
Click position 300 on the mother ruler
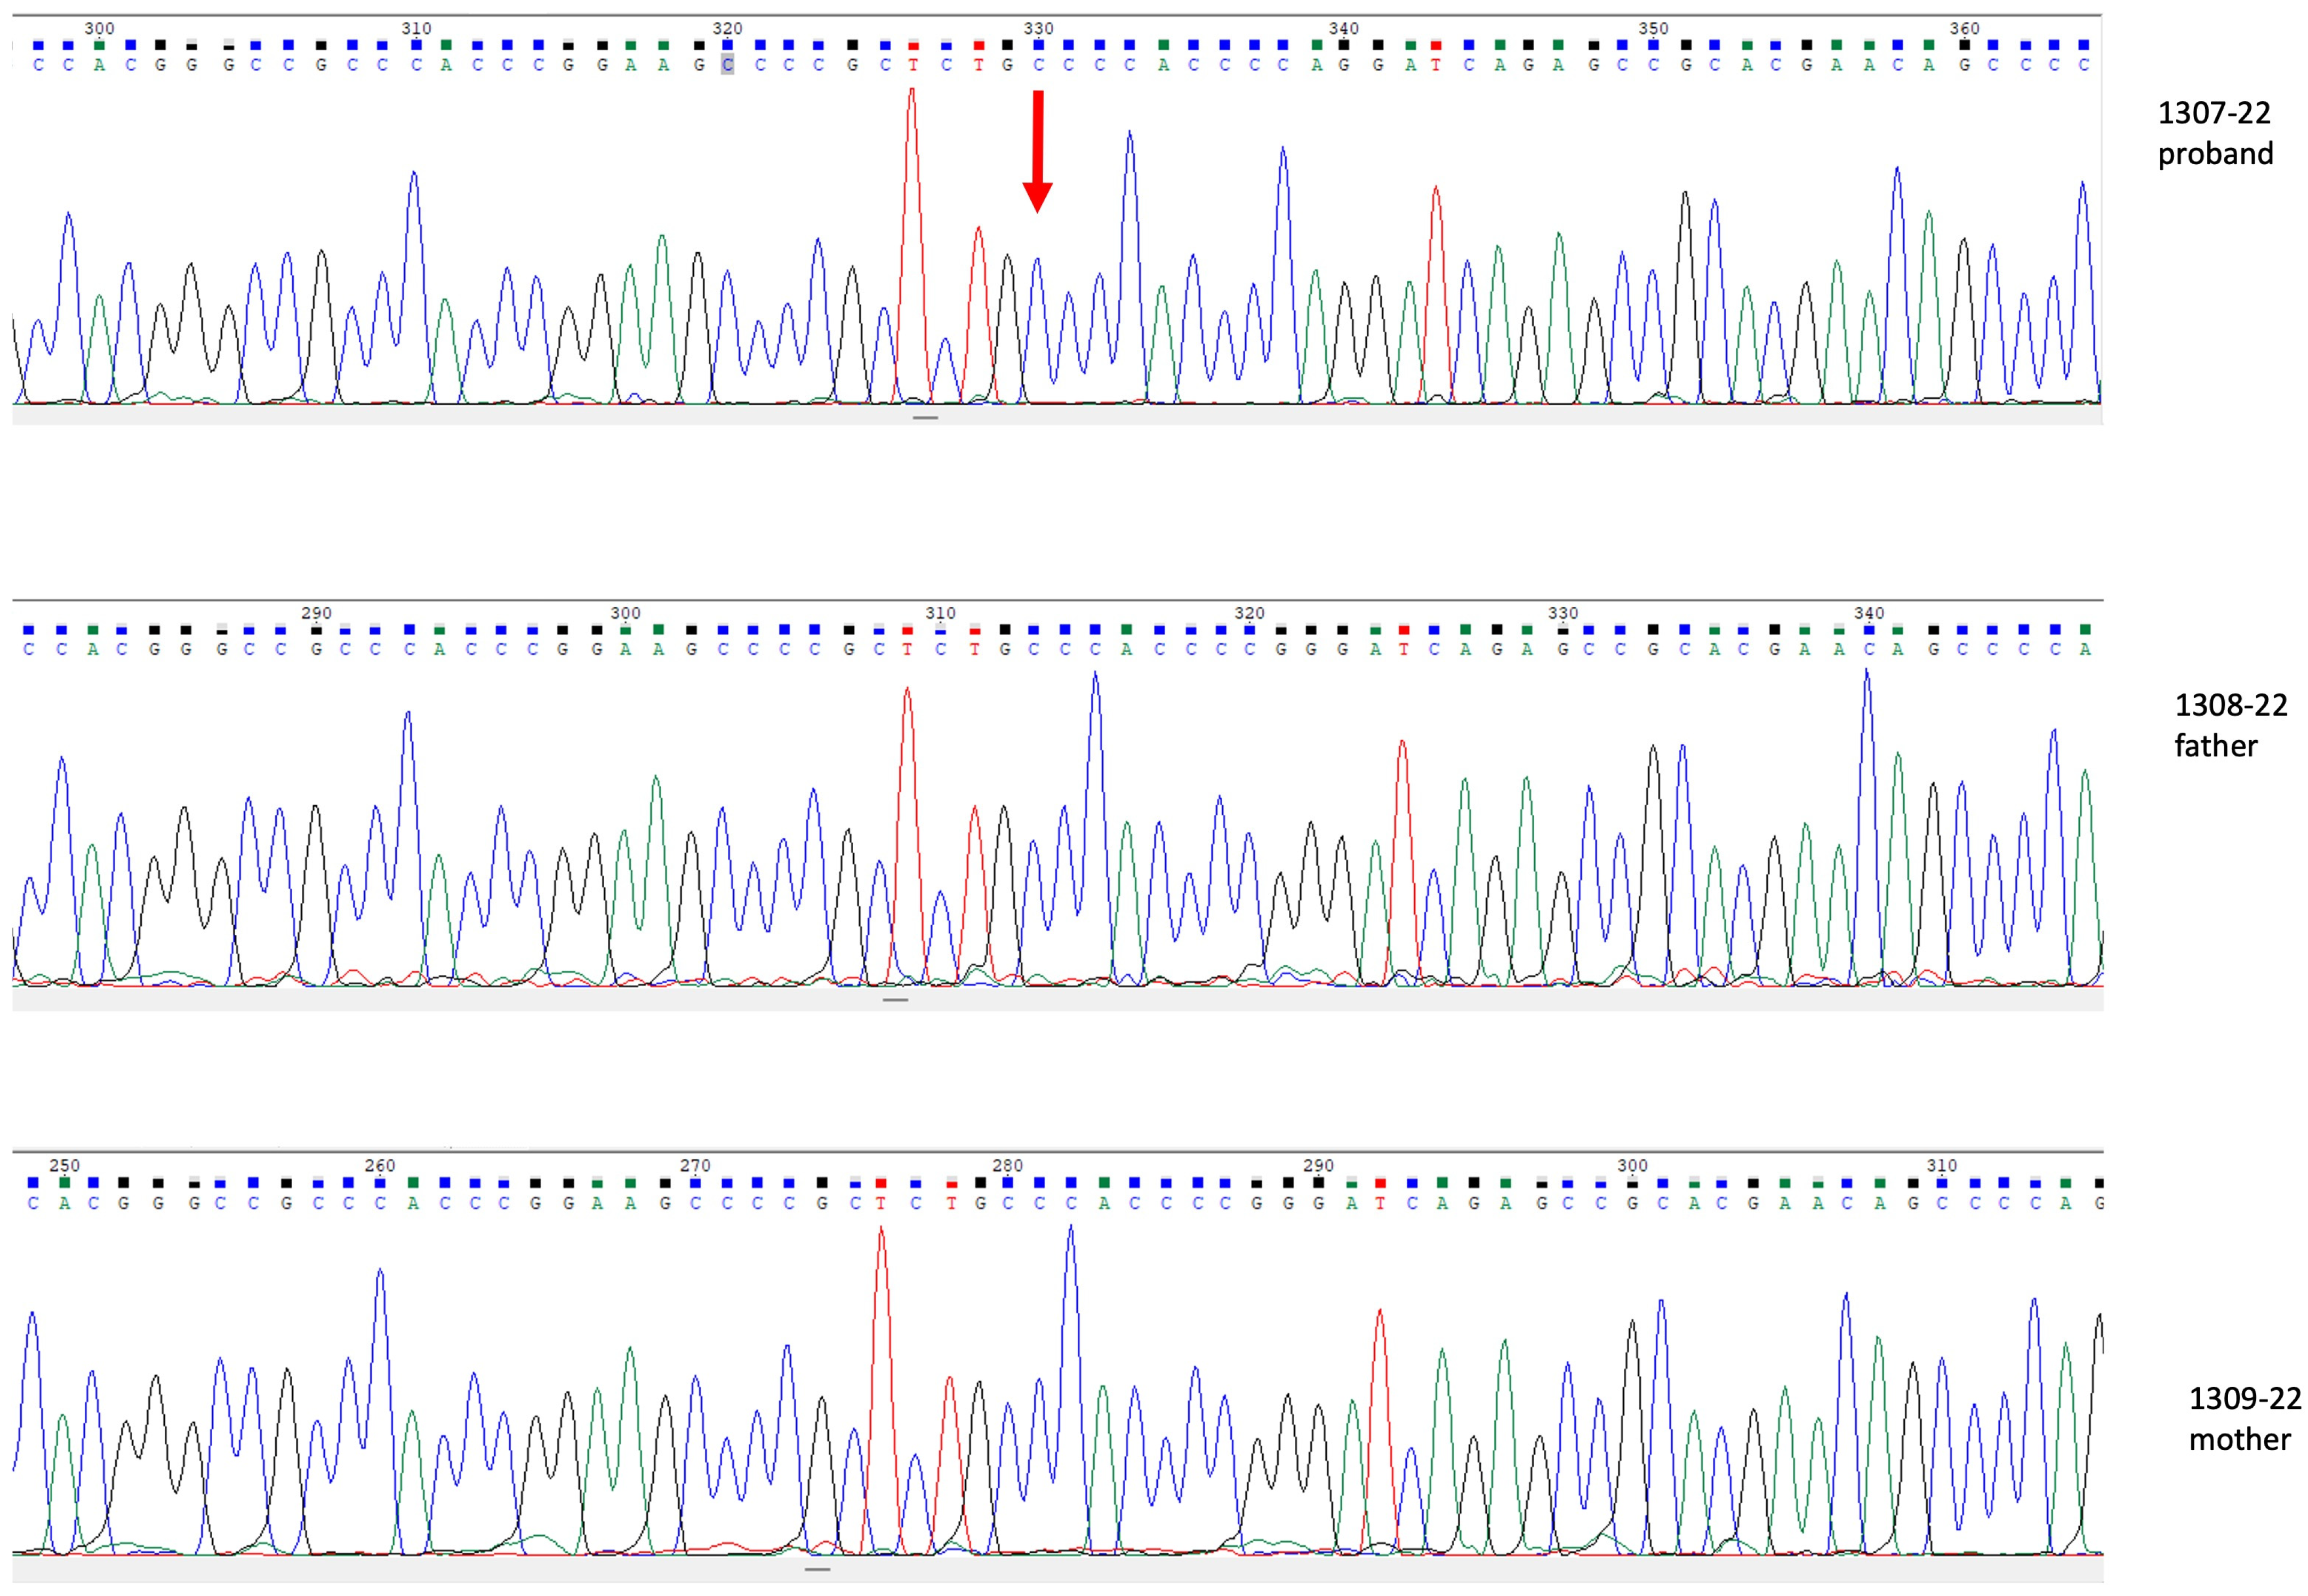coord(1632,1165)
